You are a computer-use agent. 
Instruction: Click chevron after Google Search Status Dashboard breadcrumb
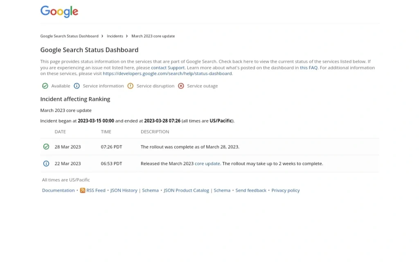[x=102, y=36]
